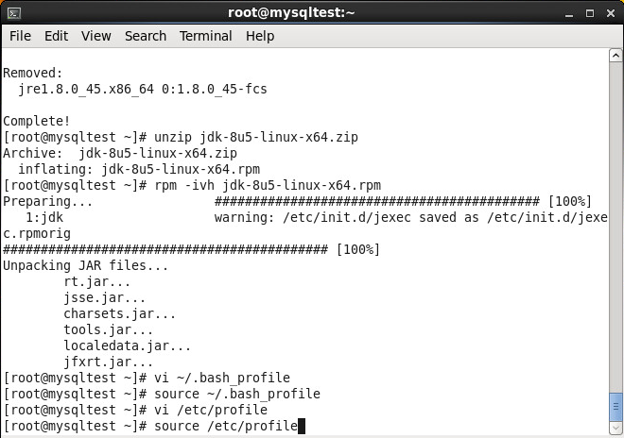624x438 pixels.
Task: Click the unzip jdk-8u5-linux-x64.zip command line
Action: click(181, 137)
